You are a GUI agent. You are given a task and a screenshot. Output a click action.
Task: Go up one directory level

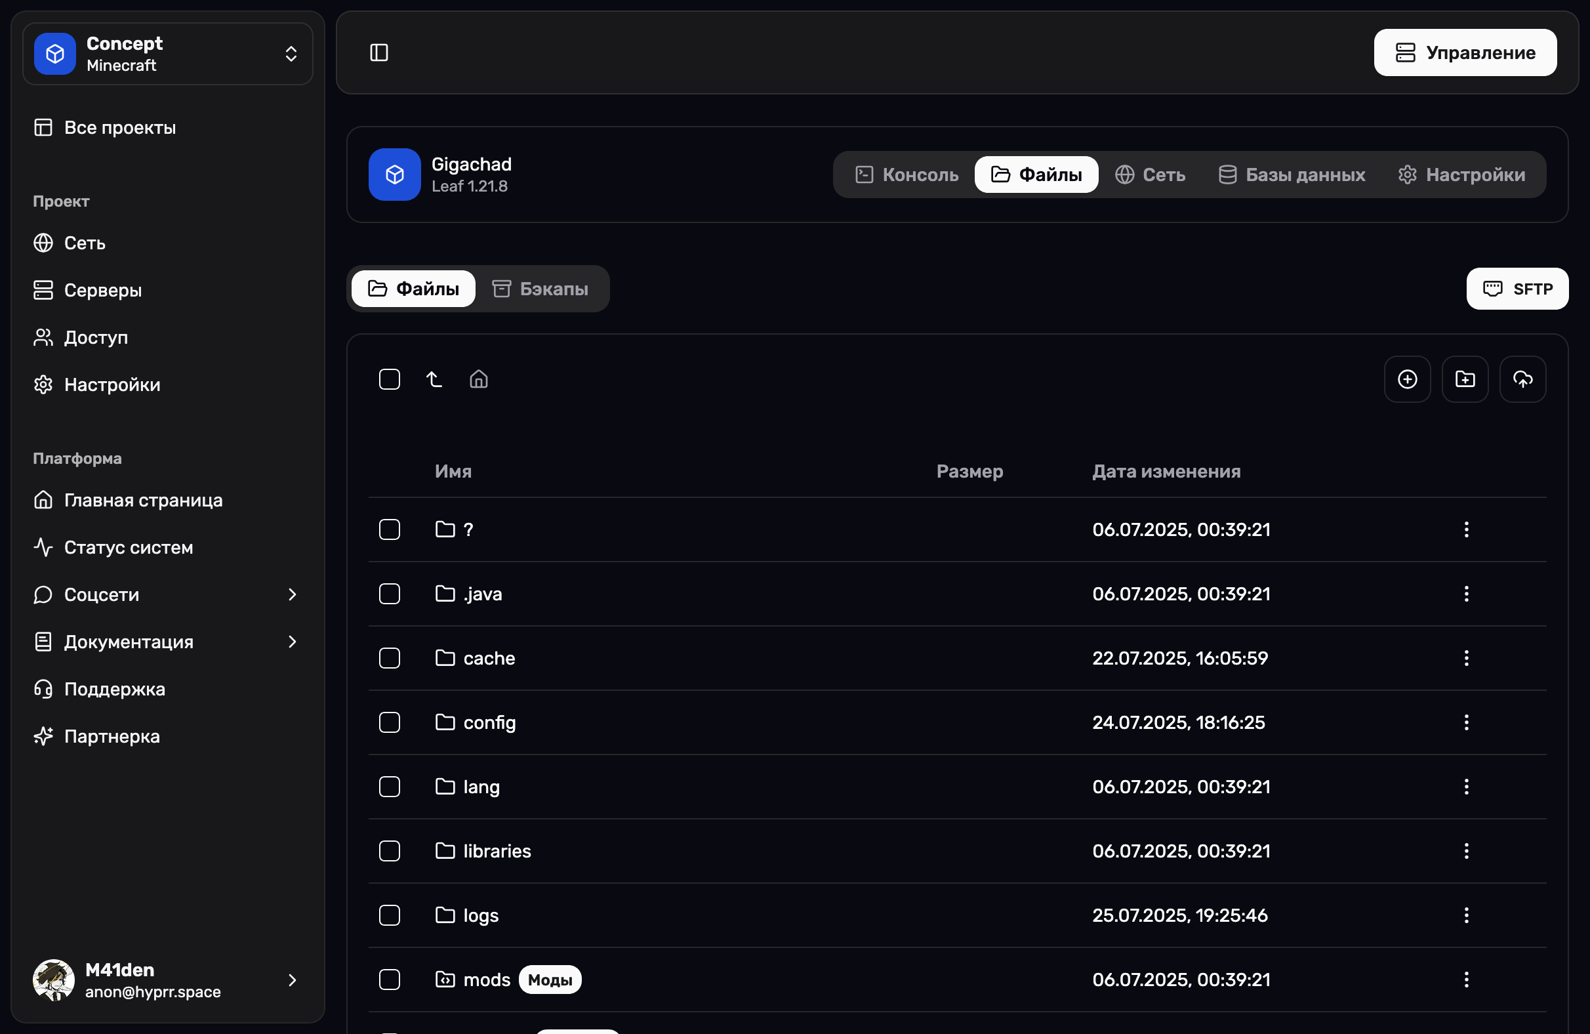coord(434,379)
